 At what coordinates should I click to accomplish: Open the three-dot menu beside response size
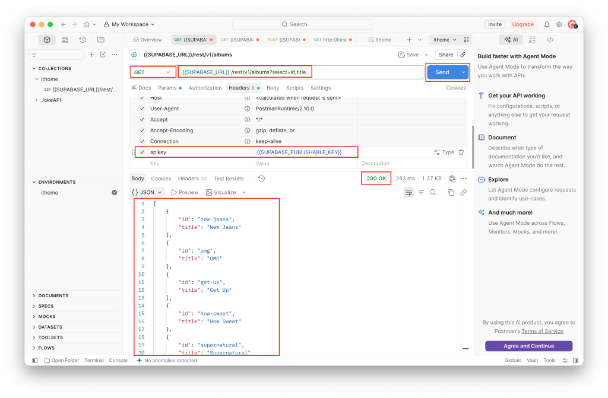(x=463, y=179)
